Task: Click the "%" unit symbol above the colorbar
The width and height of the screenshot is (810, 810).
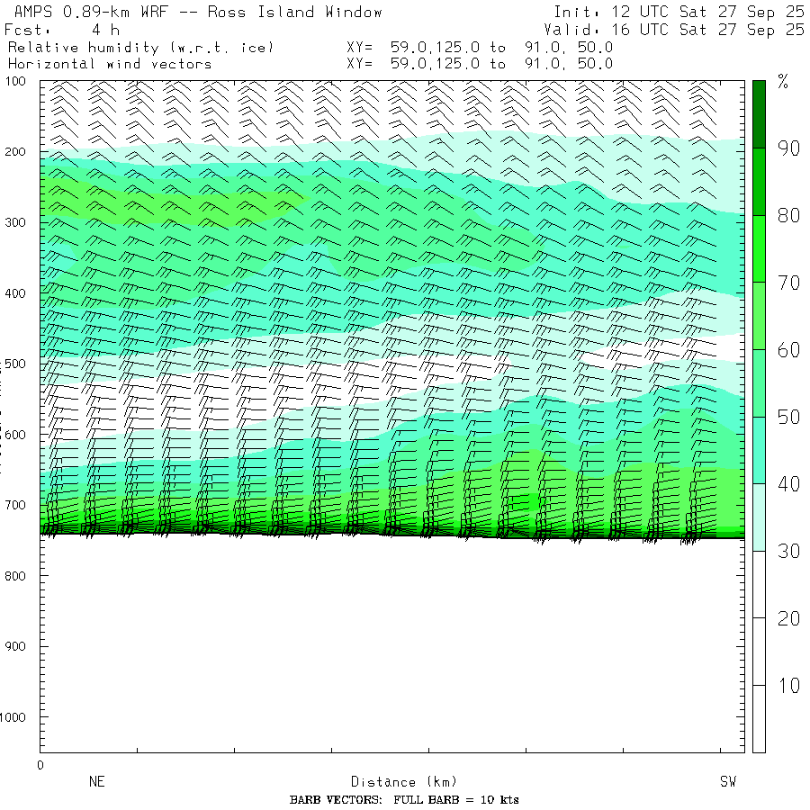Action: (783, 82)
